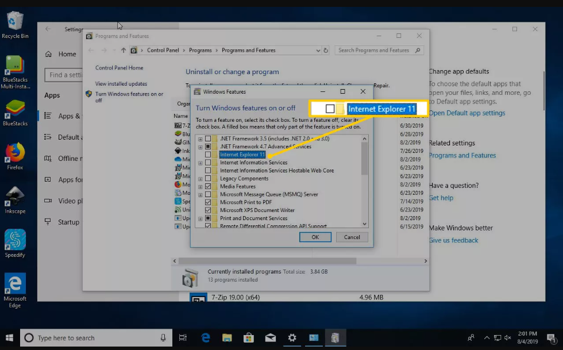
Task: Click the Windows Start button
Action: (10, 338)
